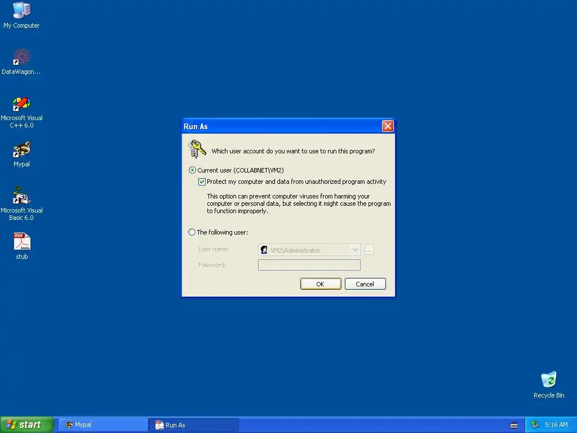Select Microsoft Visual C++ 6.0 shortcut
The height and width of the screenshot is (433, 577).
pos(21,112)
